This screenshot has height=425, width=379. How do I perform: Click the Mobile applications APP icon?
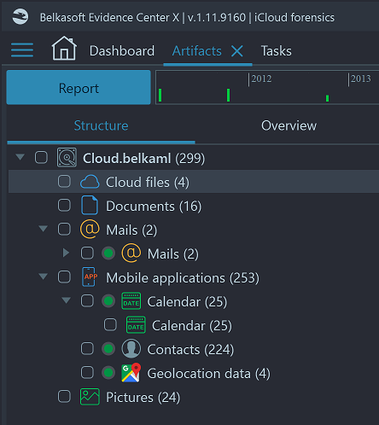pyautogui.click(x=90, y=277)
